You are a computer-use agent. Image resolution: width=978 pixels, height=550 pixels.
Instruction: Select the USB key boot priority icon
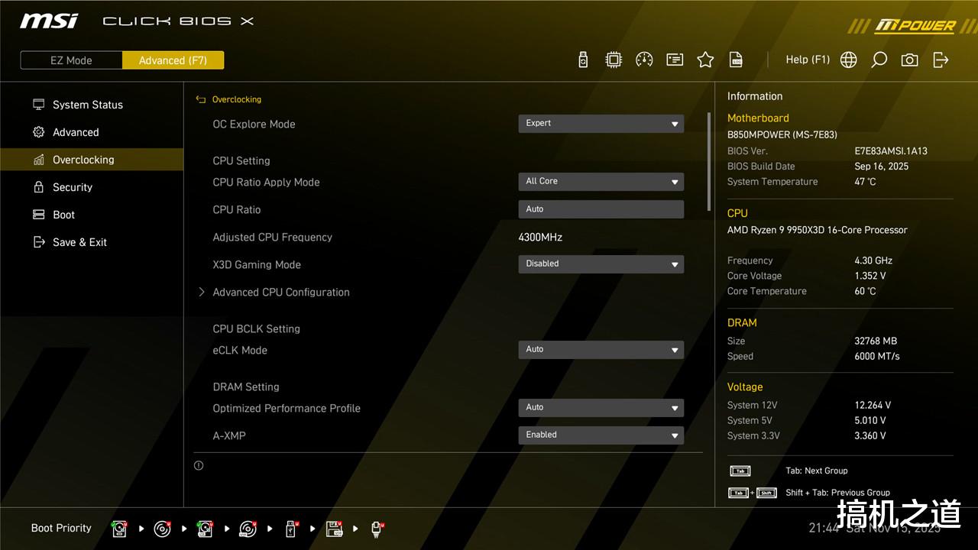pos(291,528)
